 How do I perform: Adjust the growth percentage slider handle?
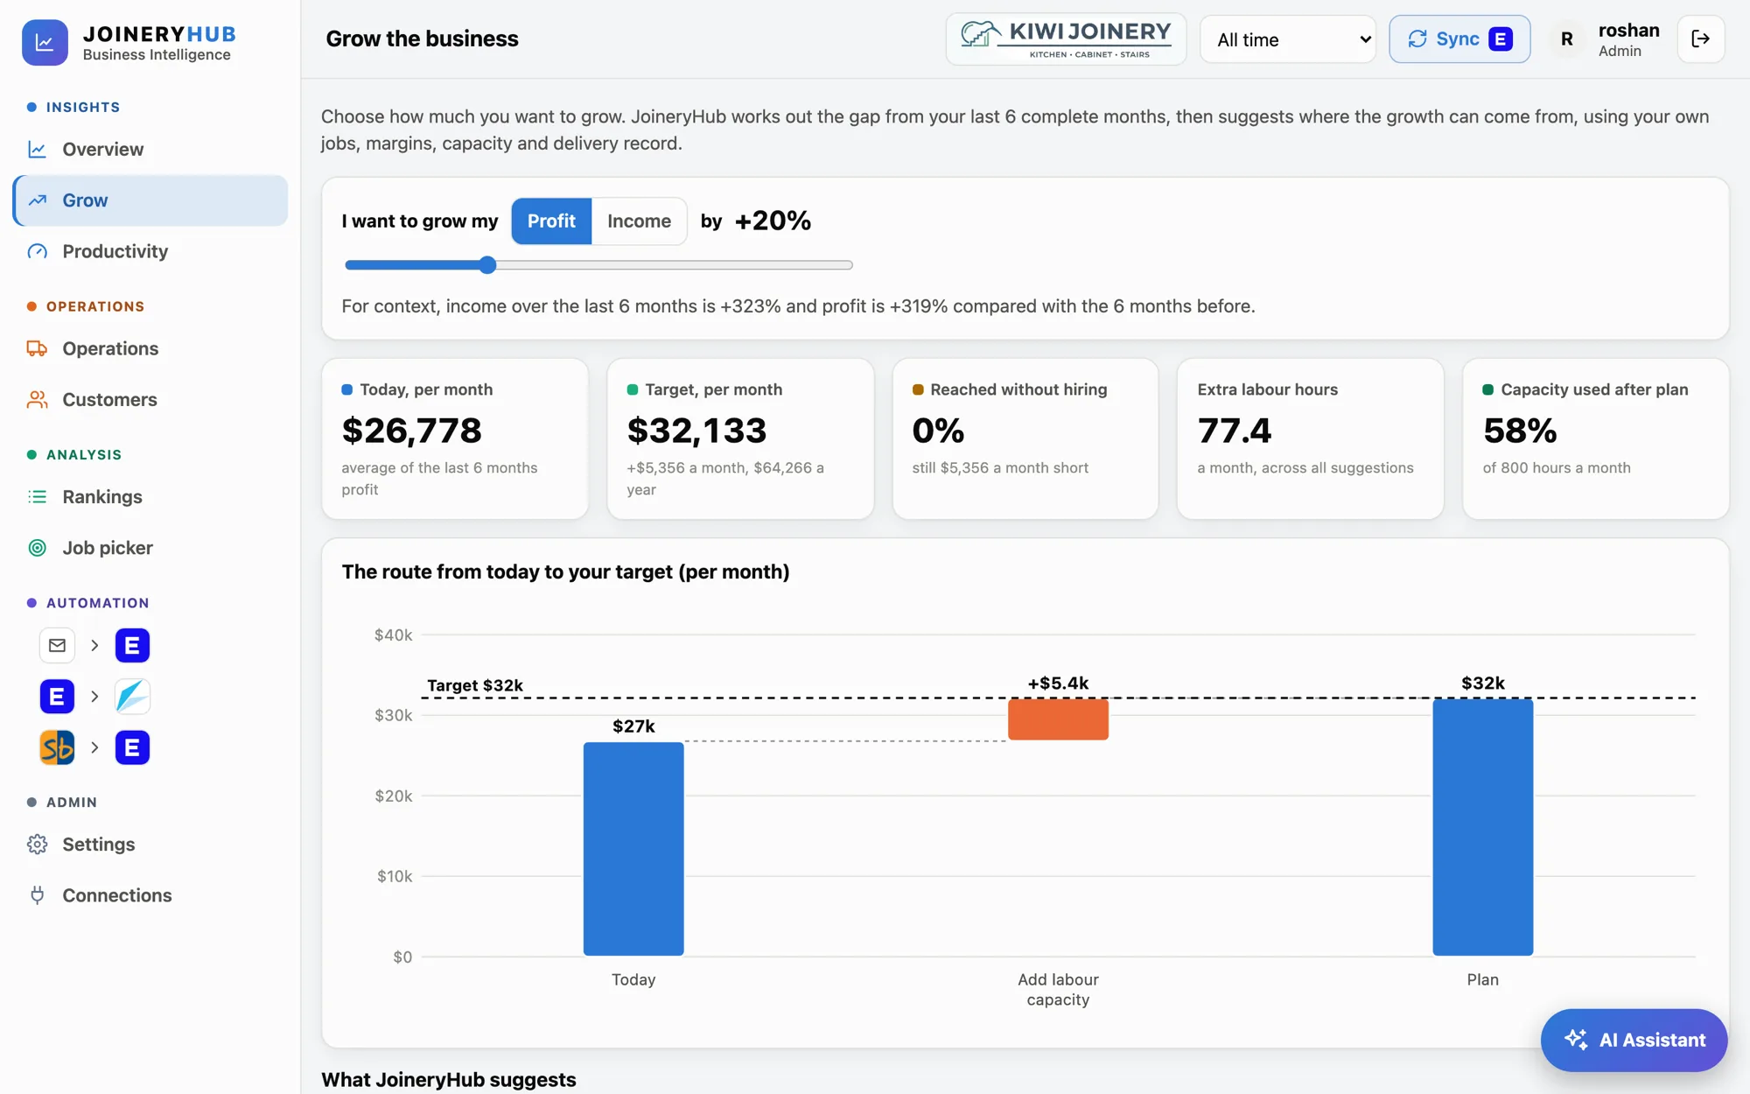(x=488, y=265)
